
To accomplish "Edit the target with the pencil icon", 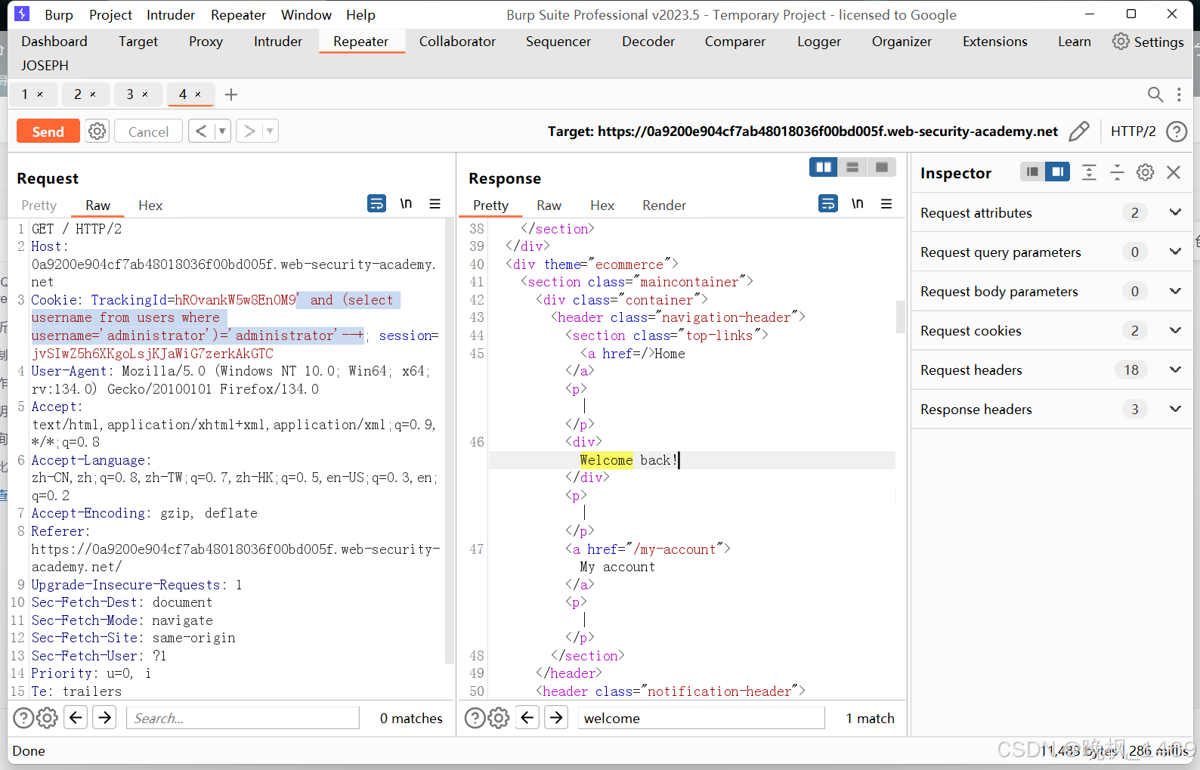I will (1079, 131).
